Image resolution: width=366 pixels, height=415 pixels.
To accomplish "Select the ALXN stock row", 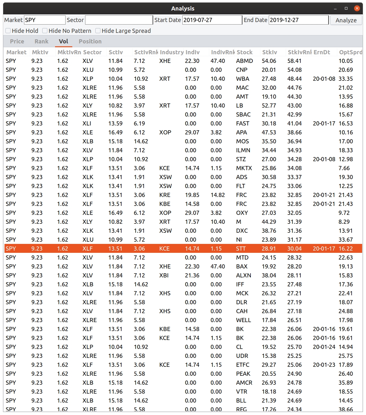I will [183, 275].
